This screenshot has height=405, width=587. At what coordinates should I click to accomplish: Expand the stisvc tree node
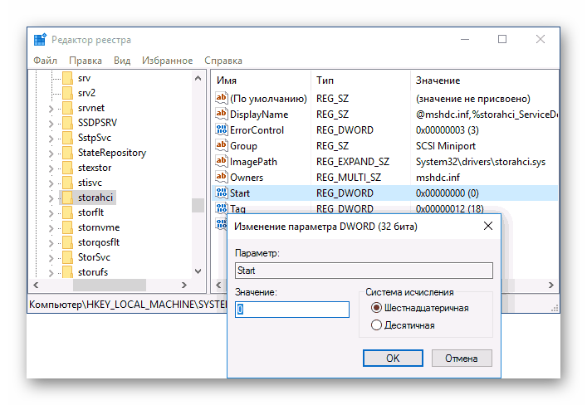[51, 183]
